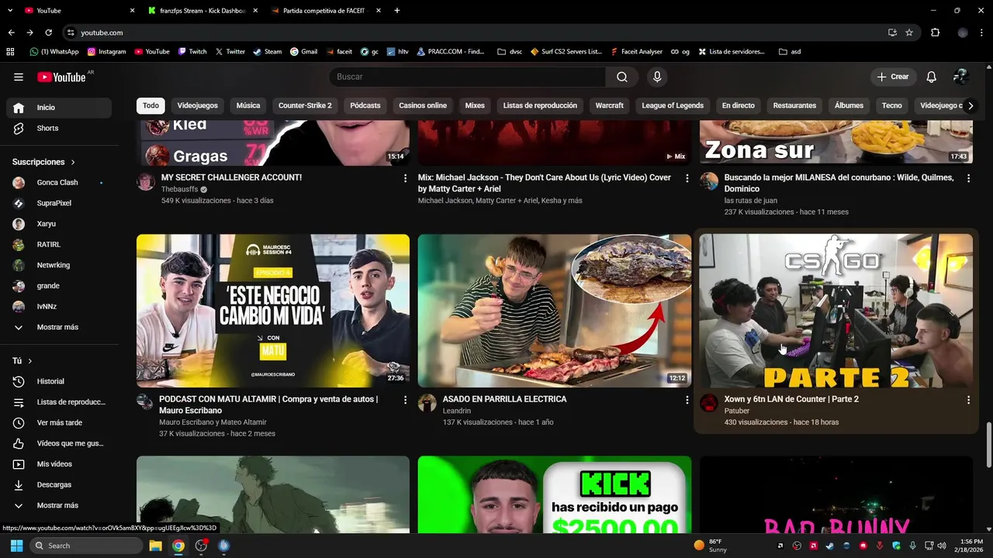Play the Xown y 6tn LAN Parte 2 thumbnail
This screenshot has height=558, width=993.
[836, 311]
